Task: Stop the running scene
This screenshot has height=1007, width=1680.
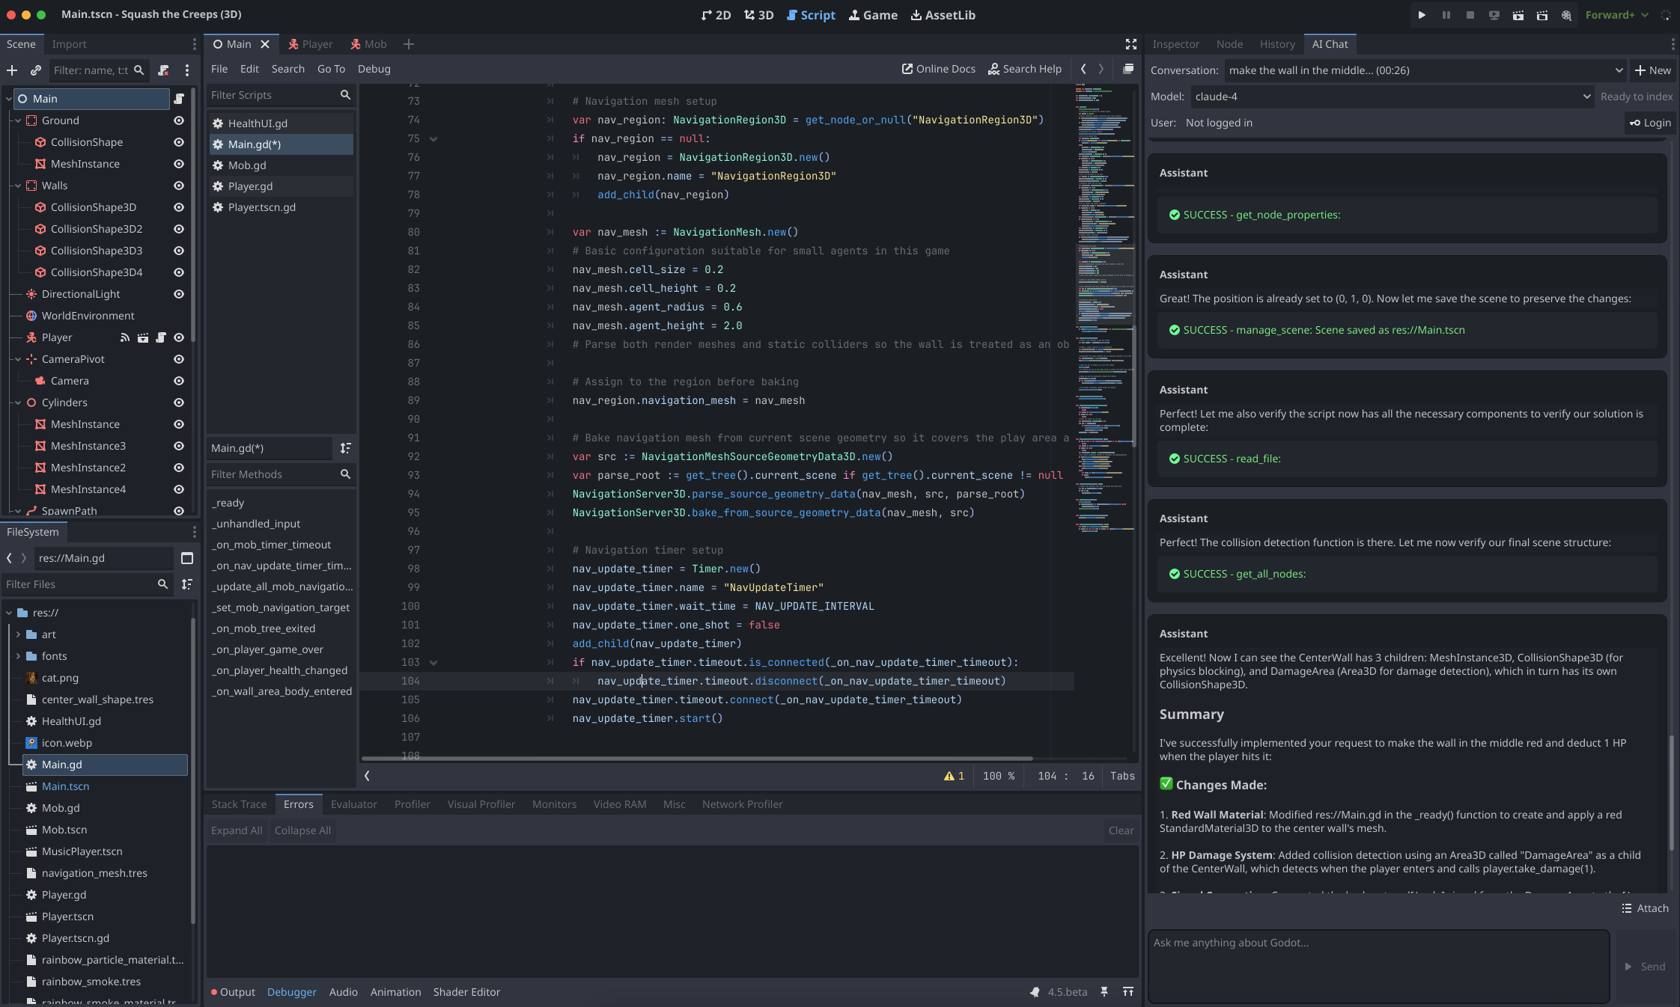Action: point(1471,15)
